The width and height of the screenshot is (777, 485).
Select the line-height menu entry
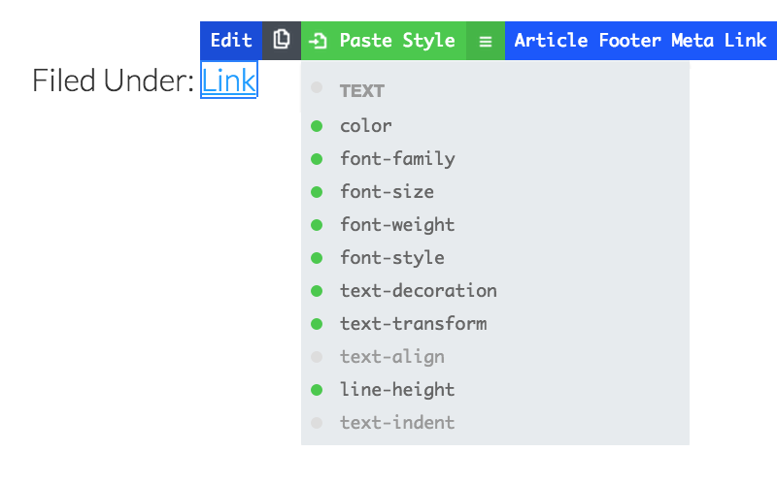click(397, 390)
